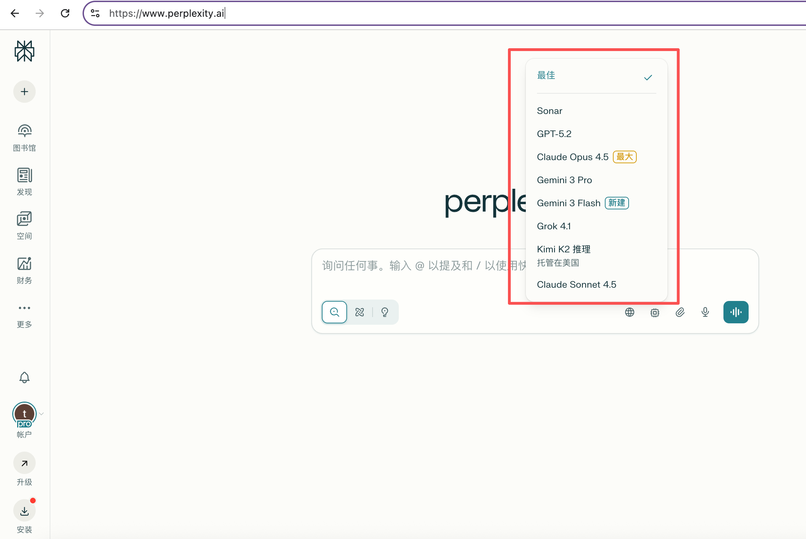Image resolution: width=806 pixels, height=539 pixels.
Task: Choose Claude Opus 4.5 model
Action: point(596,157)
